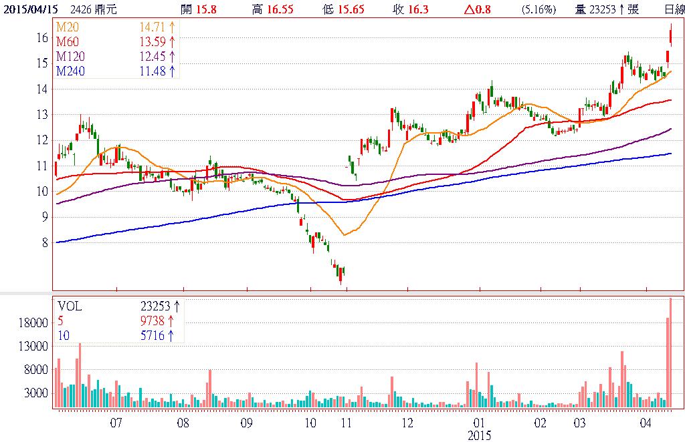This screenshot has height=442, width=685.
Task: Click the VOL label in volume panel
Action: pos(70,306)
